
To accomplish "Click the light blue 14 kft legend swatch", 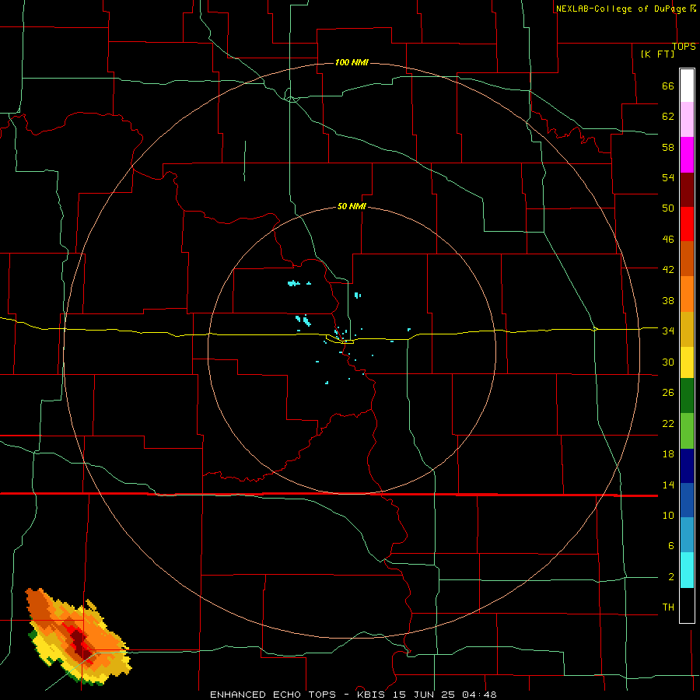I will (687, 535).
